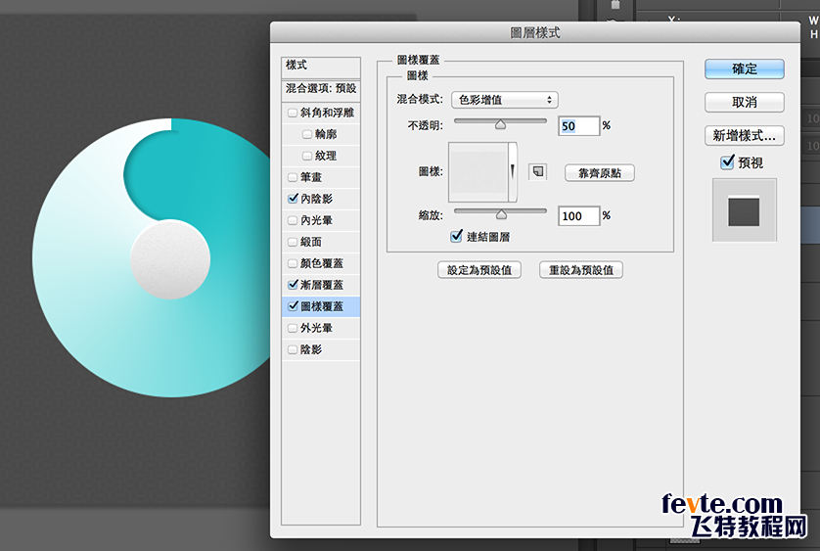Click the 重設為預設值 button
This screenshot has width=820, height=551.
[580, 270]
